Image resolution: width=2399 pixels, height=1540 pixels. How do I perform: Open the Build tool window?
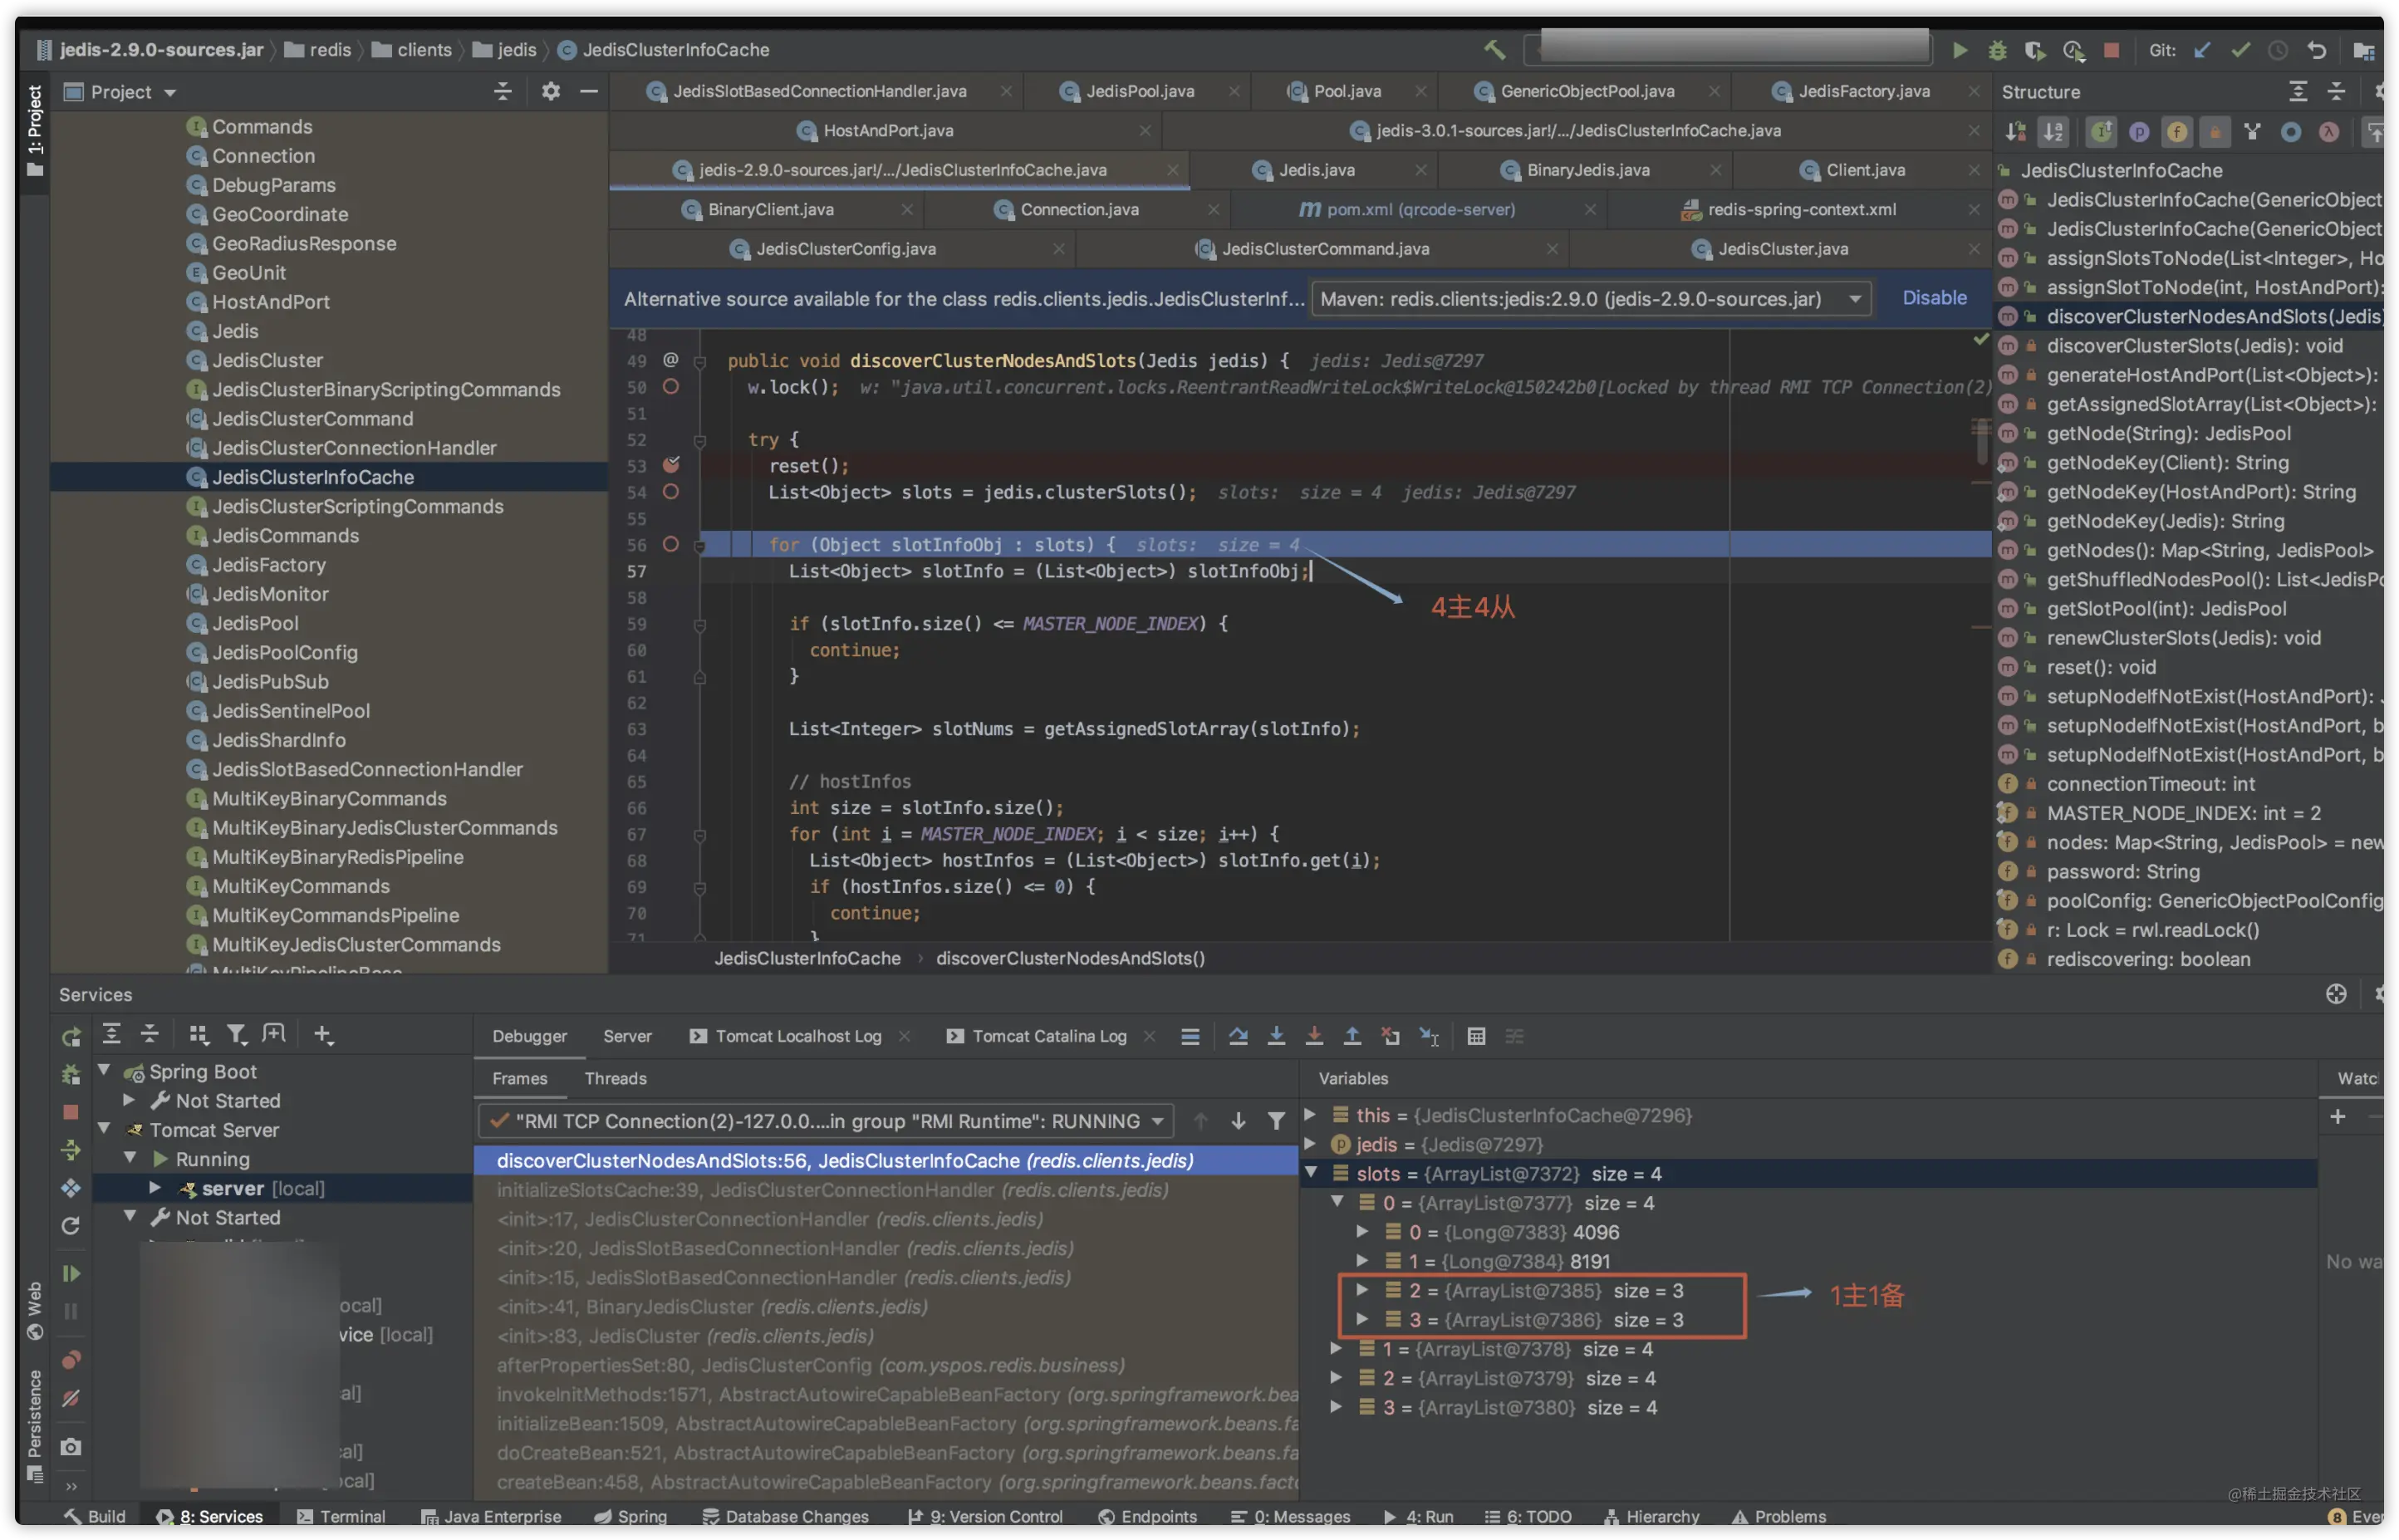pyautogui.click(x=95, y=1516)
